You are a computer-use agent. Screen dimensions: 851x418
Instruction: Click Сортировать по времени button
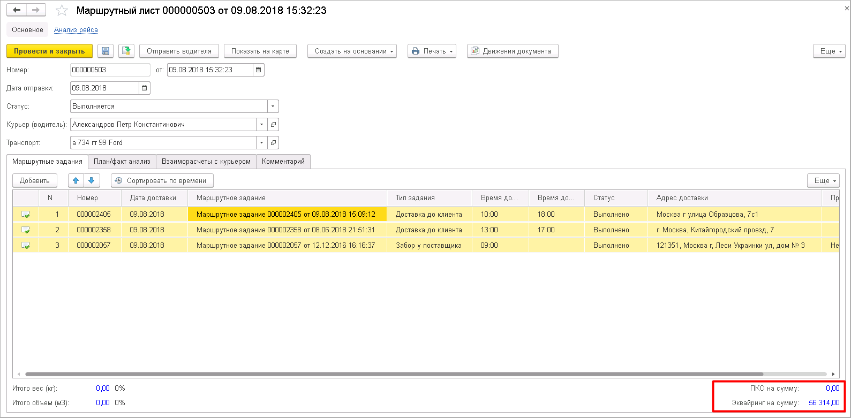[x=162, y=180]
